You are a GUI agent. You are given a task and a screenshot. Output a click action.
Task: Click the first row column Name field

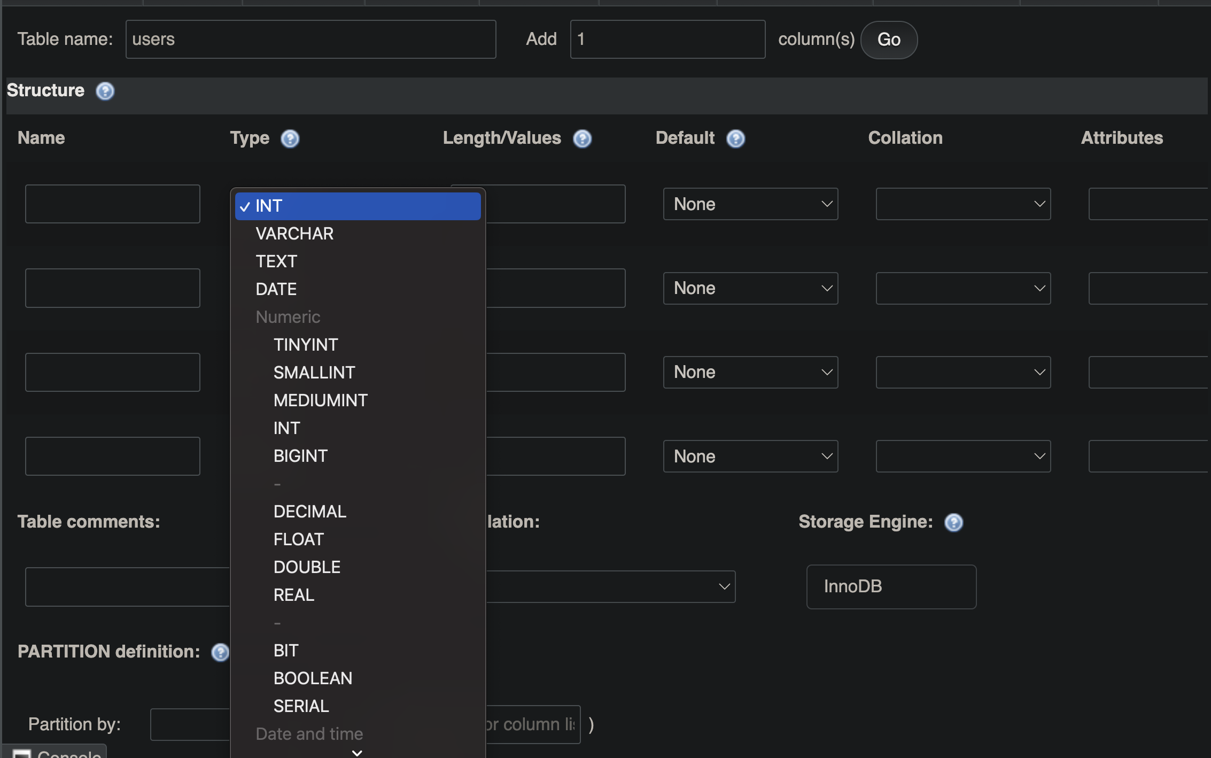112,204
